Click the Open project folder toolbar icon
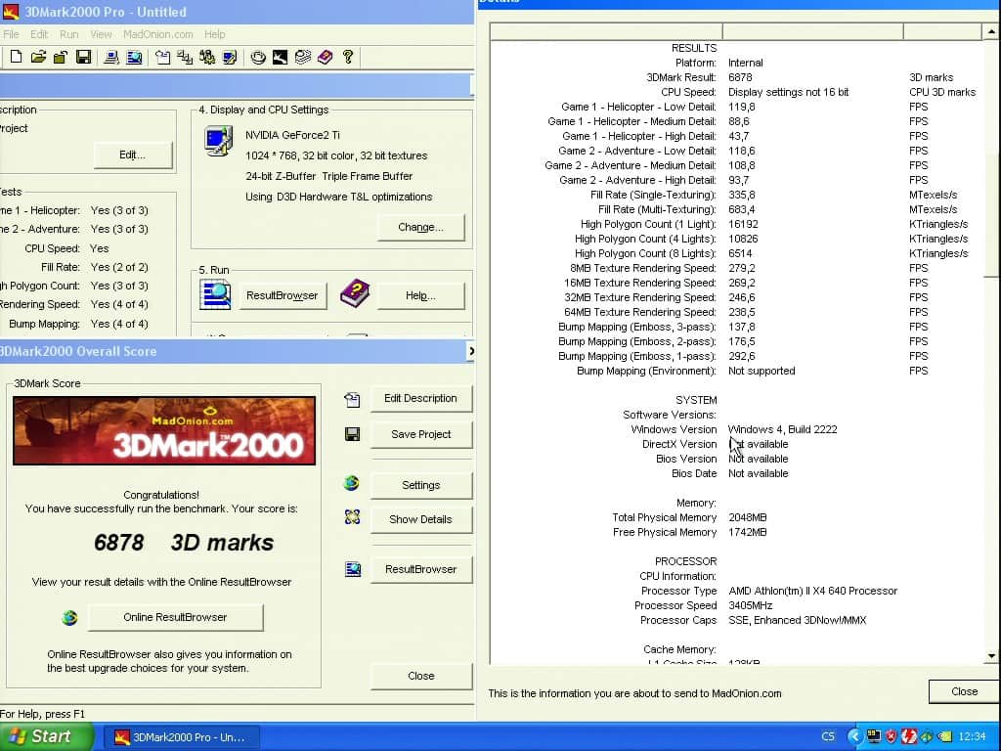The image size is (1001, 751). 38,58
